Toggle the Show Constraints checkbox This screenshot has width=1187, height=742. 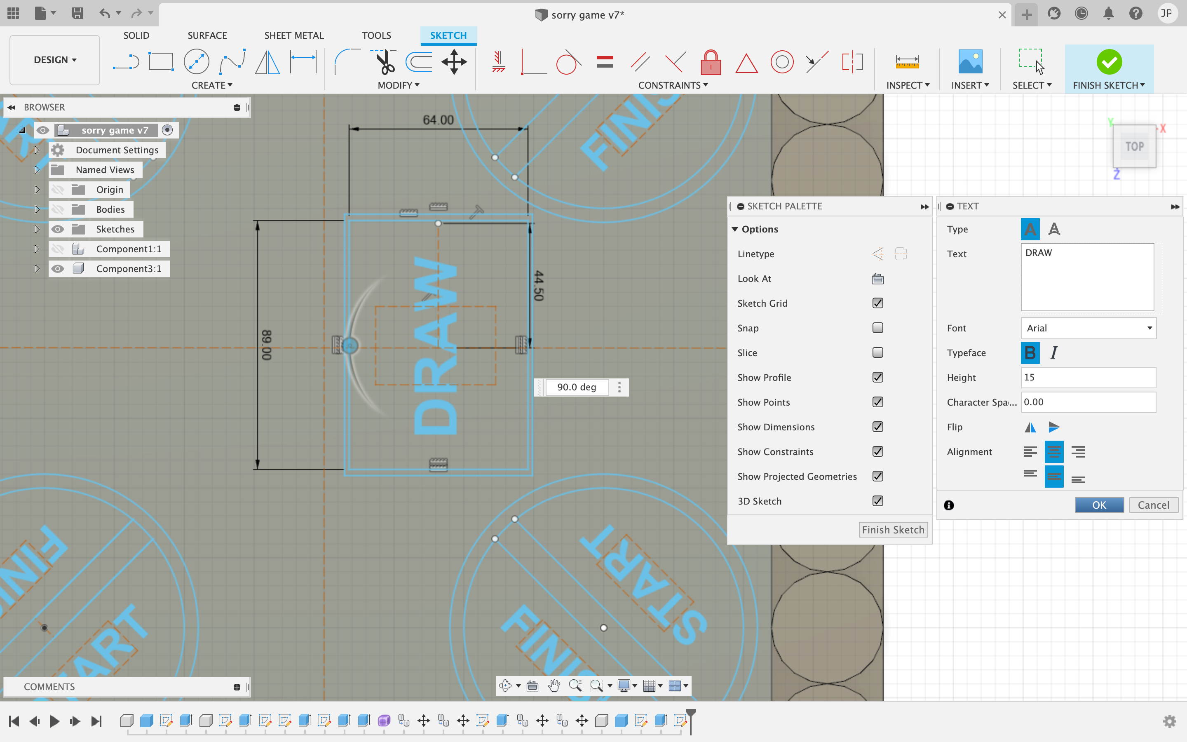click(877, 451)
